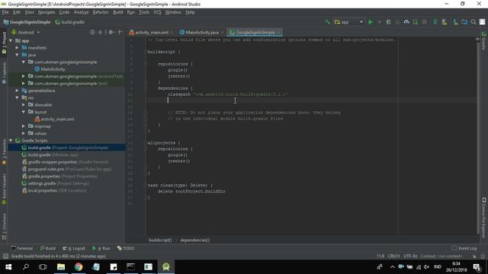The width and height of the screenshot is (488, 274).
Task: Open Gradle side tool window
Action: [484, 40]
